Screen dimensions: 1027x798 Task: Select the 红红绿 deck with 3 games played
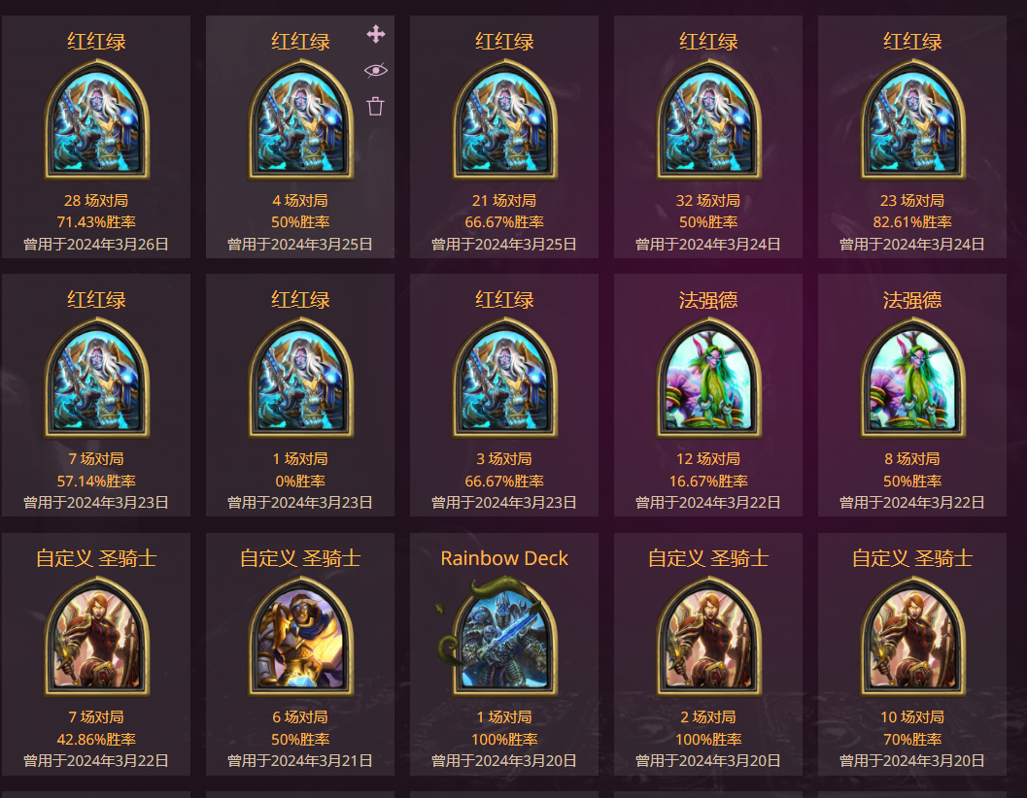[504, 395]
